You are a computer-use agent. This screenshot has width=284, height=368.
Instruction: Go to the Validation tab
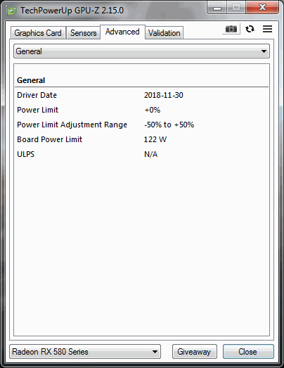click(164, 33)
